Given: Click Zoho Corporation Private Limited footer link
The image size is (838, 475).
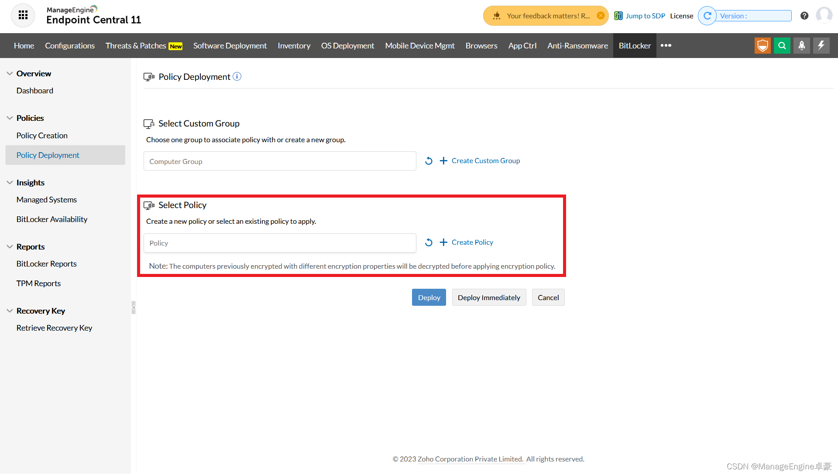Looking at the screenshot, I should (x=471, y=459).
